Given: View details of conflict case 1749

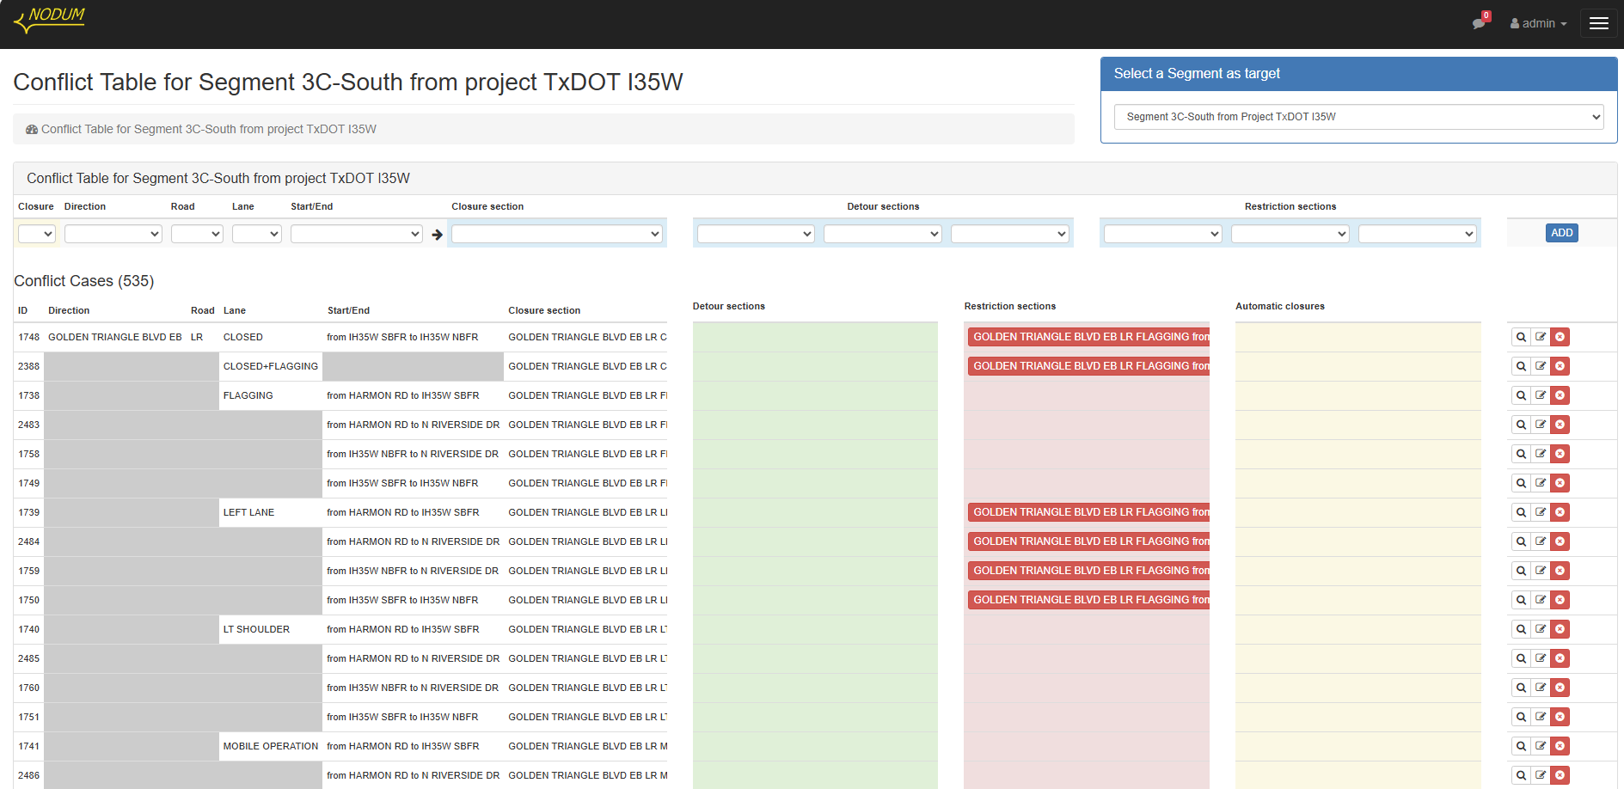Looking at the screenshot, I should pyautogui.click(x=1521, y=483).
